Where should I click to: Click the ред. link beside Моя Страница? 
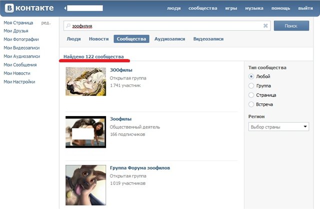[x=45, y=23]
